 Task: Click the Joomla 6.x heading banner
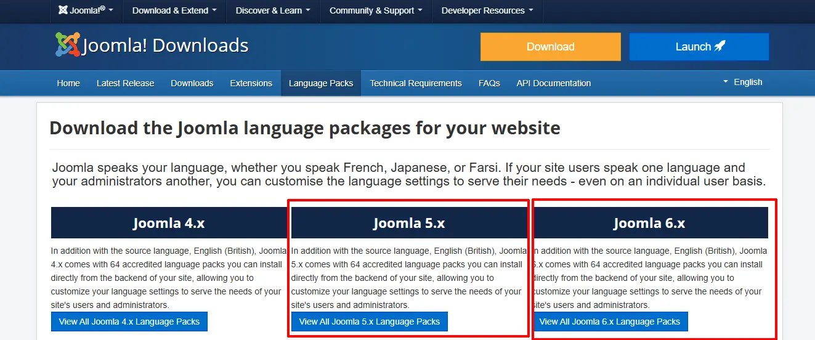click(x=649, y=223)
